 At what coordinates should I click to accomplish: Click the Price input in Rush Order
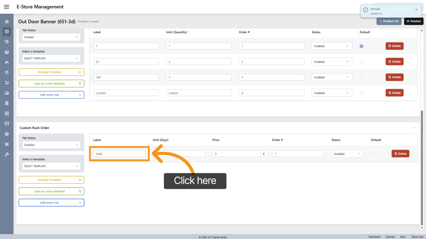point(236,154)
